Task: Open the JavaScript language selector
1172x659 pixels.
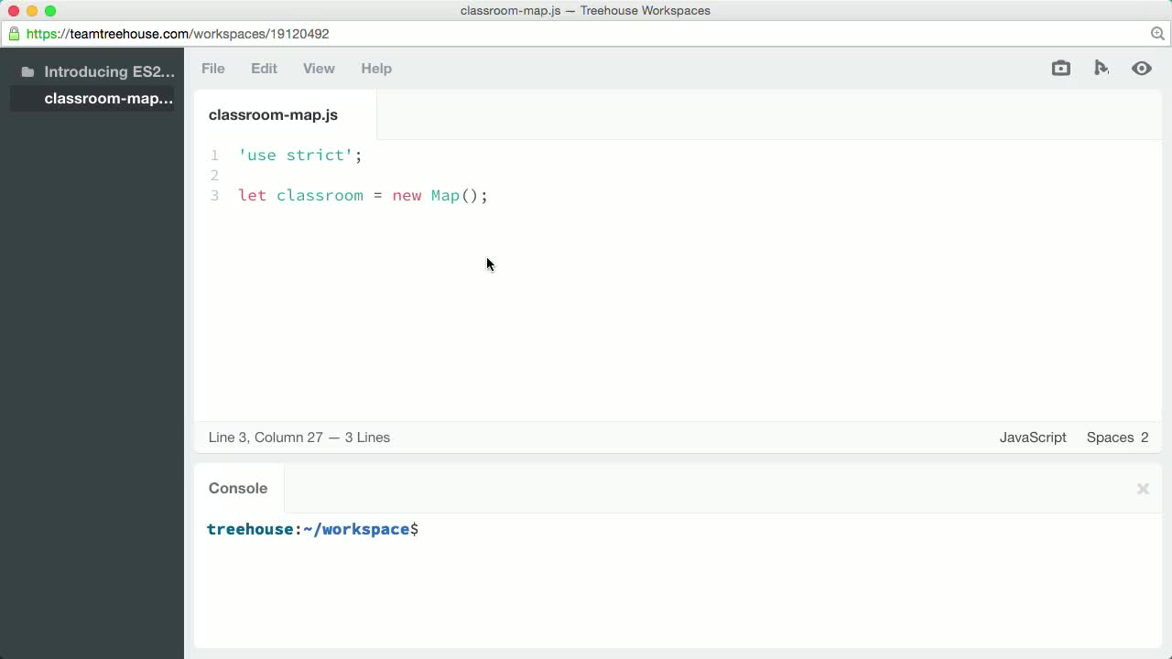Action: (x=1032, y=438)
